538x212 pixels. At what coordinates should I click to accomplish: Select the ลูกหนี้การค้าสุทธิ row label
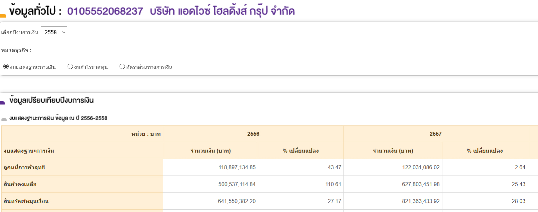pyautogui.click(x=24, y=168)
